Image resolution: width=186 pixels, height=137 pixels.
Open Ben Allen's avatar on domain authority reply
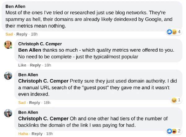pos(8,75)
